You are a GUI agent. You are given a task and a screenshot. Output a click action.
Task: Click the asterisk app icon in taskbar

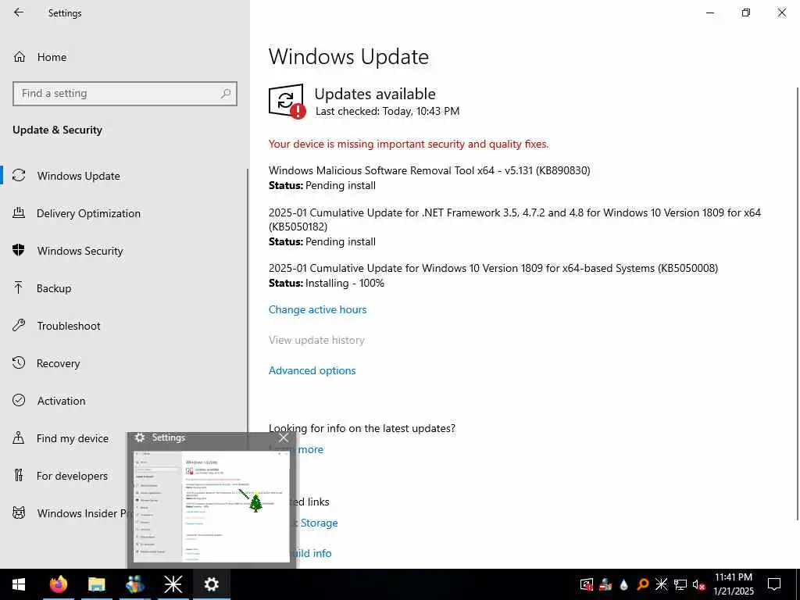173,584
